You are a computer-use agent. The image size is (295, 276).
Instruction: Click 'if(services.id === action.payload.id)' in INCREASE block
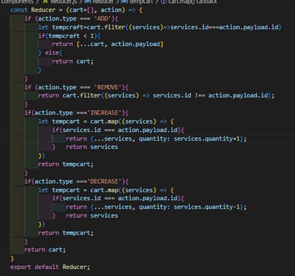point(116,130)
